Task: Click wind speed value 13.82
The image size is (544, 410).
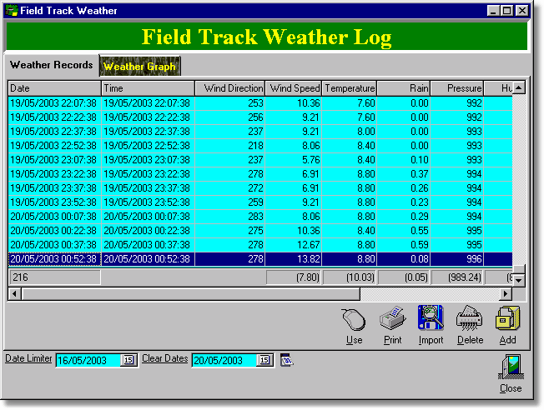Action: click(309, 259)
